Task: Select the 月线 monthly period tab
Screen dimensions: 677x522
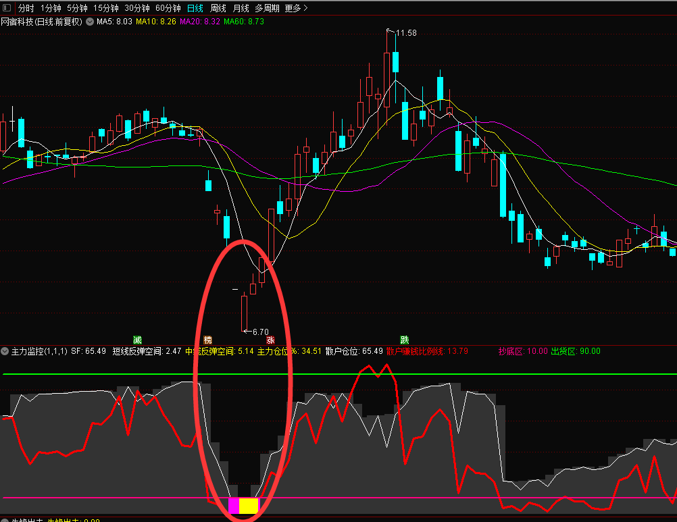Action: coord(241,8)
